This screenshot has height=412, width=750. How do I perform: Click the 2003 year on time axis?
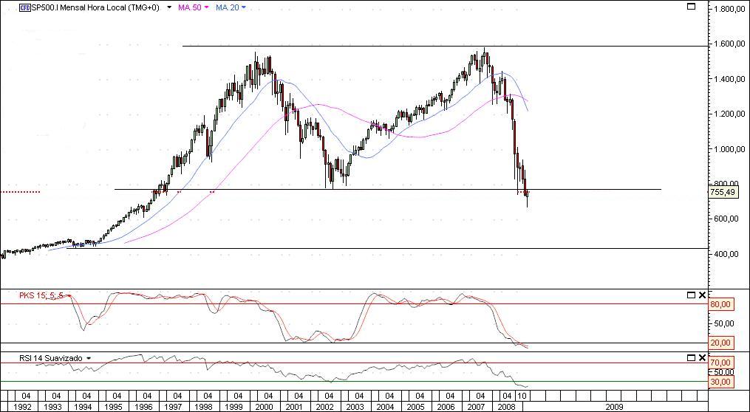point(355,406)
